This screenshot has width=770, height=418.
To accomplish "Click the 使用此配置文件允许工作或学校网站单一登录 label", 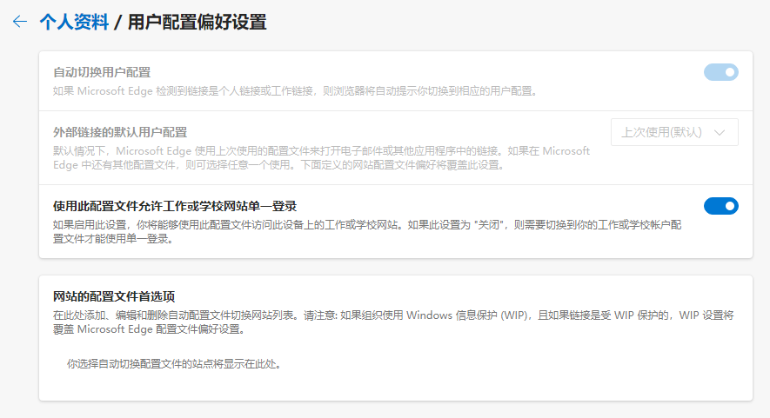I will tap(175, 206).
